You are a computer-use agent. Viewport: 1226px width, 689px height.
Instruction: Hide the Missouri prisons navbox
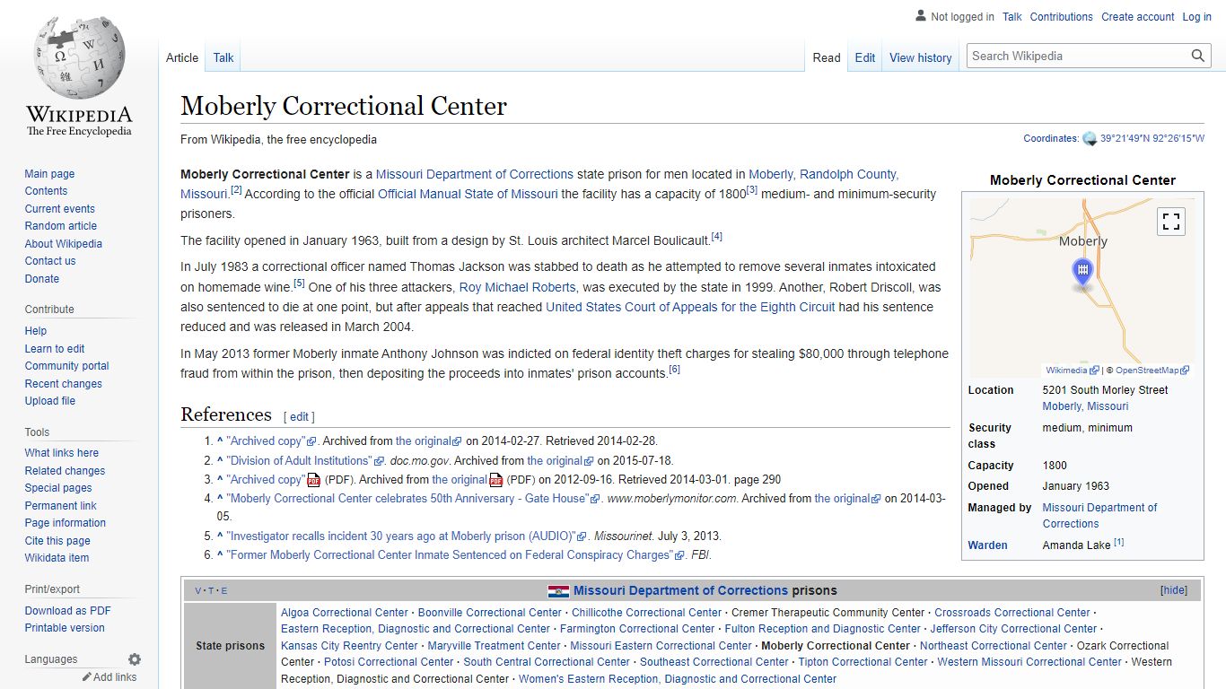[x=1173, y=590]
